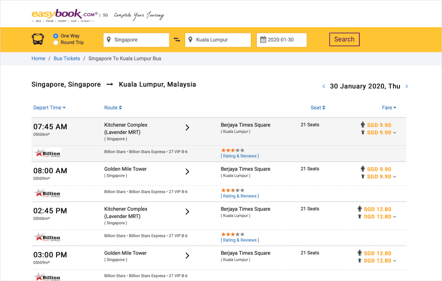
Task: Expand fare details for 07:45 AM trip
Action: click(x=395, y=133)
